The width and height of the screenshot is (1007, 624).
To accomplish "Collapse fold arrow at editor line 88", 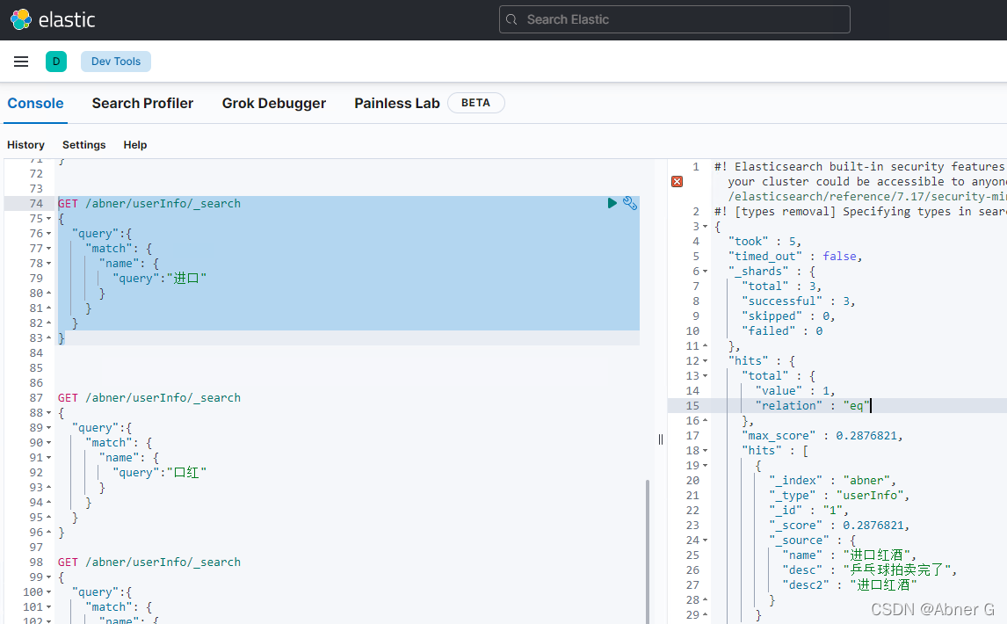I will point(49,412).
